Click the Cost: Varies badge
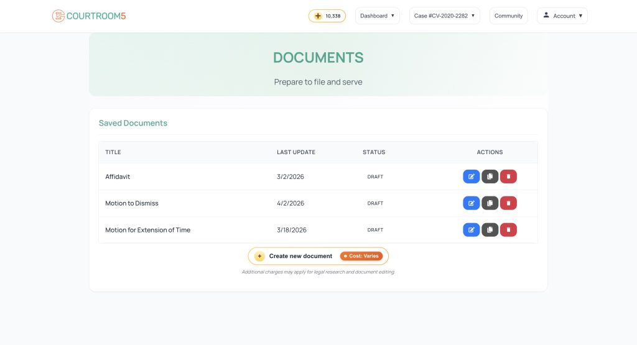Viewport: 637px width, 345px height. pyautogui.click(x=361, y=256)
